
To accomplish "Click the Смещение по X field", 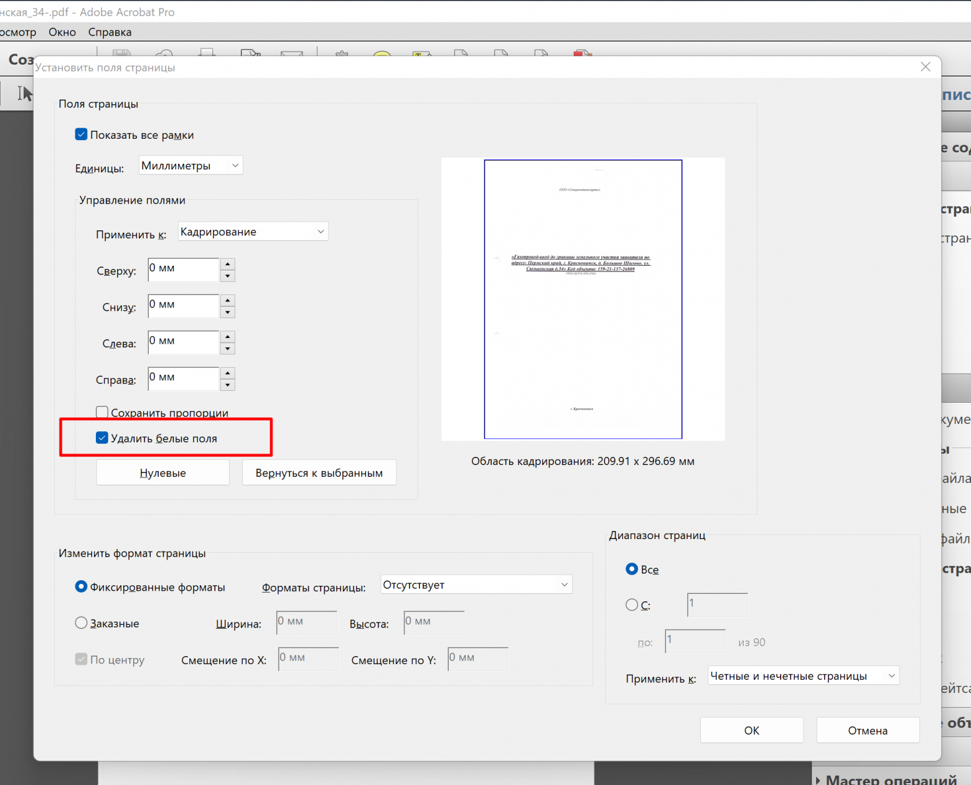I will (x=309, y=659).
